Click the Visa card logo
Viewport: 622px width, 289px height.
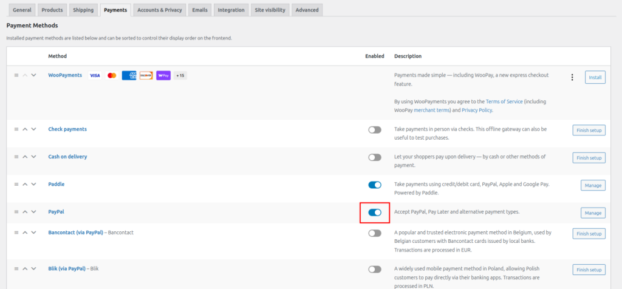[94, 75]
